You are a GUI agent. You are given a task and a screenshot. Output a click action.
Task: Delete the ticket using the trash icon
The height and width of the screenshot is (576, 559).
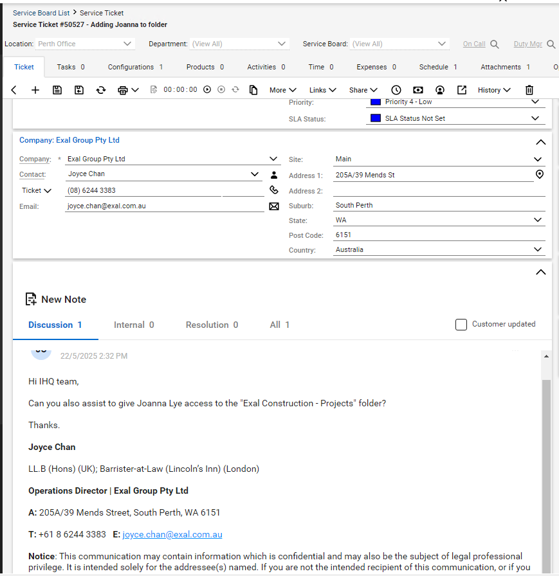(529, 90)
